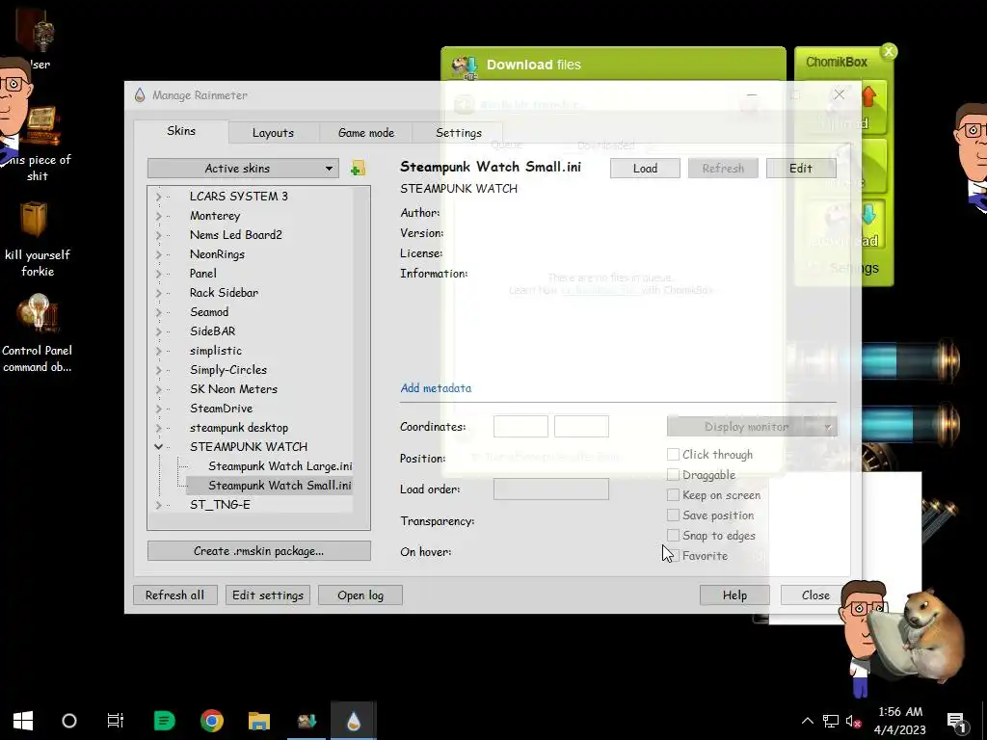Select Steampunk Watch Large.ini in the tree
Image resolution: width=987 pixels, height=740 pixels.
click(x=280, y=466)
